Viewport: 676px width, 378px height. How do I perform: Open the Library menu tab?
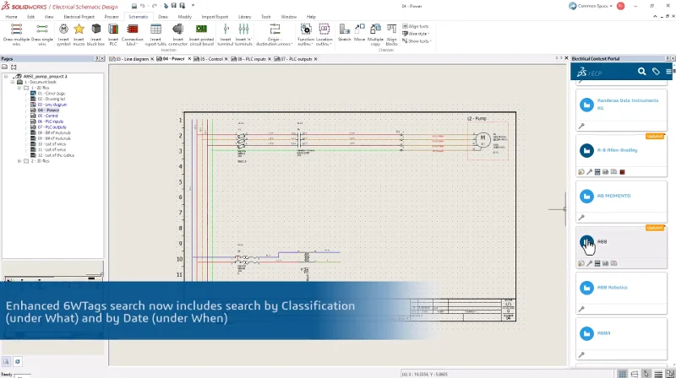[x=244, y=16]
